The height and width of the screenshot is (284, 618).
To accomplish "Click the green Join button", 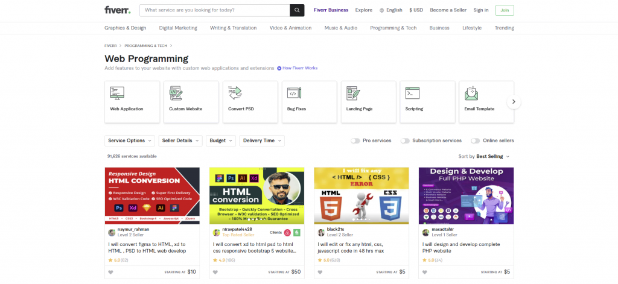I will [505, 10].
